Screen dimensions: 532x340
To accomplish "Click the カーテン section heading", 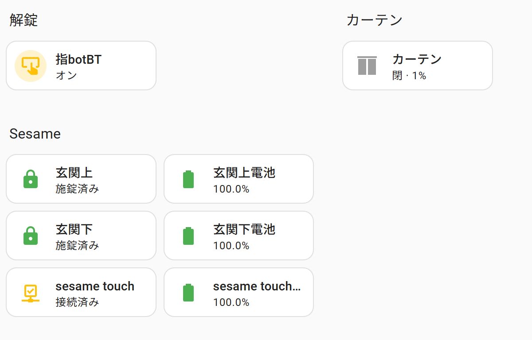I will point(375,20).
